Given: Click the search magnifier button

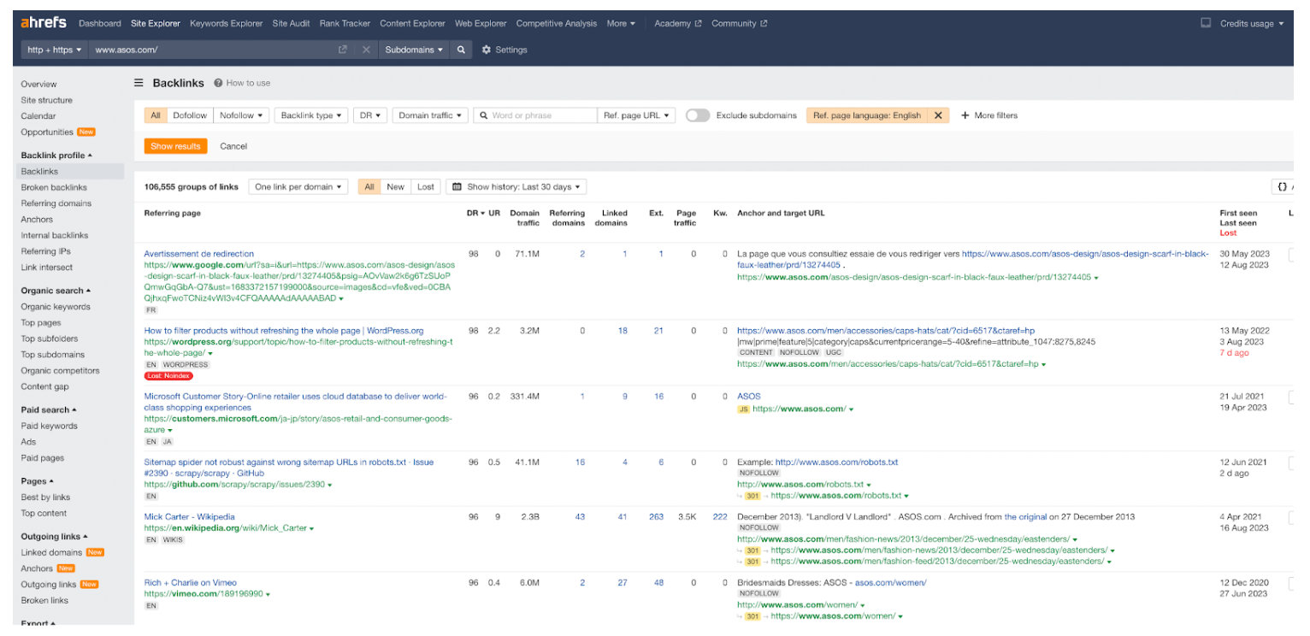Looking at the screenshot, I should (x=461, y=50).
